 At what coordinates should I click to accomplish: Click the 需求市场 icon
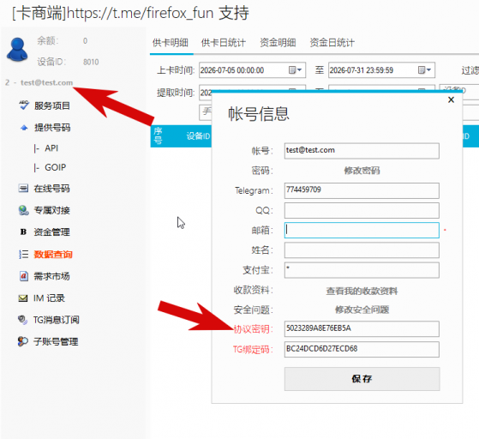tap(23, 276)
